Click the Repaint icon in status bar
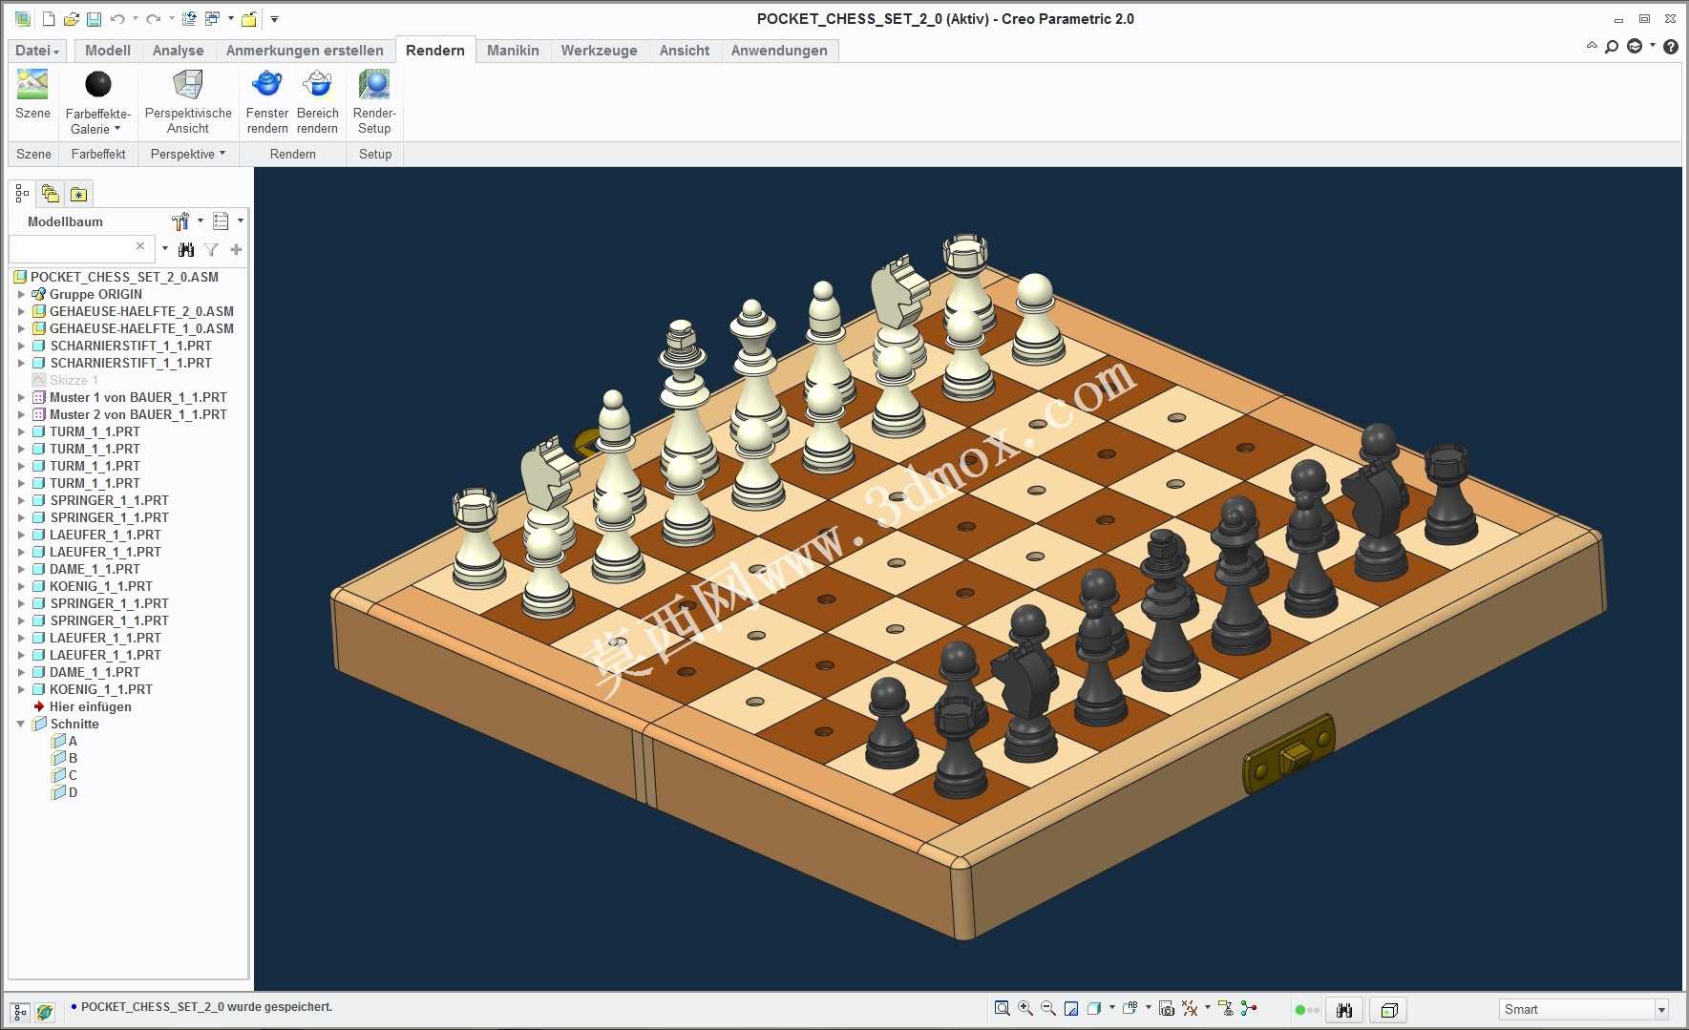Screen dimensions: 1689x1030 1071,1008
